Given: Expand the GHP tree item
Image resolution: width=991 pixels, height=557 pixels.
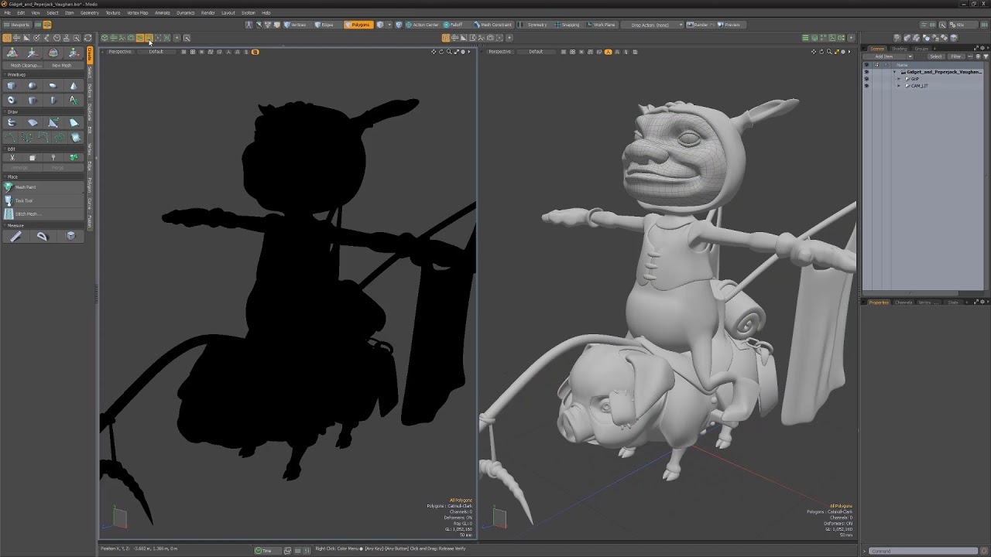Looking at the screenshot, I should point(898,79).
